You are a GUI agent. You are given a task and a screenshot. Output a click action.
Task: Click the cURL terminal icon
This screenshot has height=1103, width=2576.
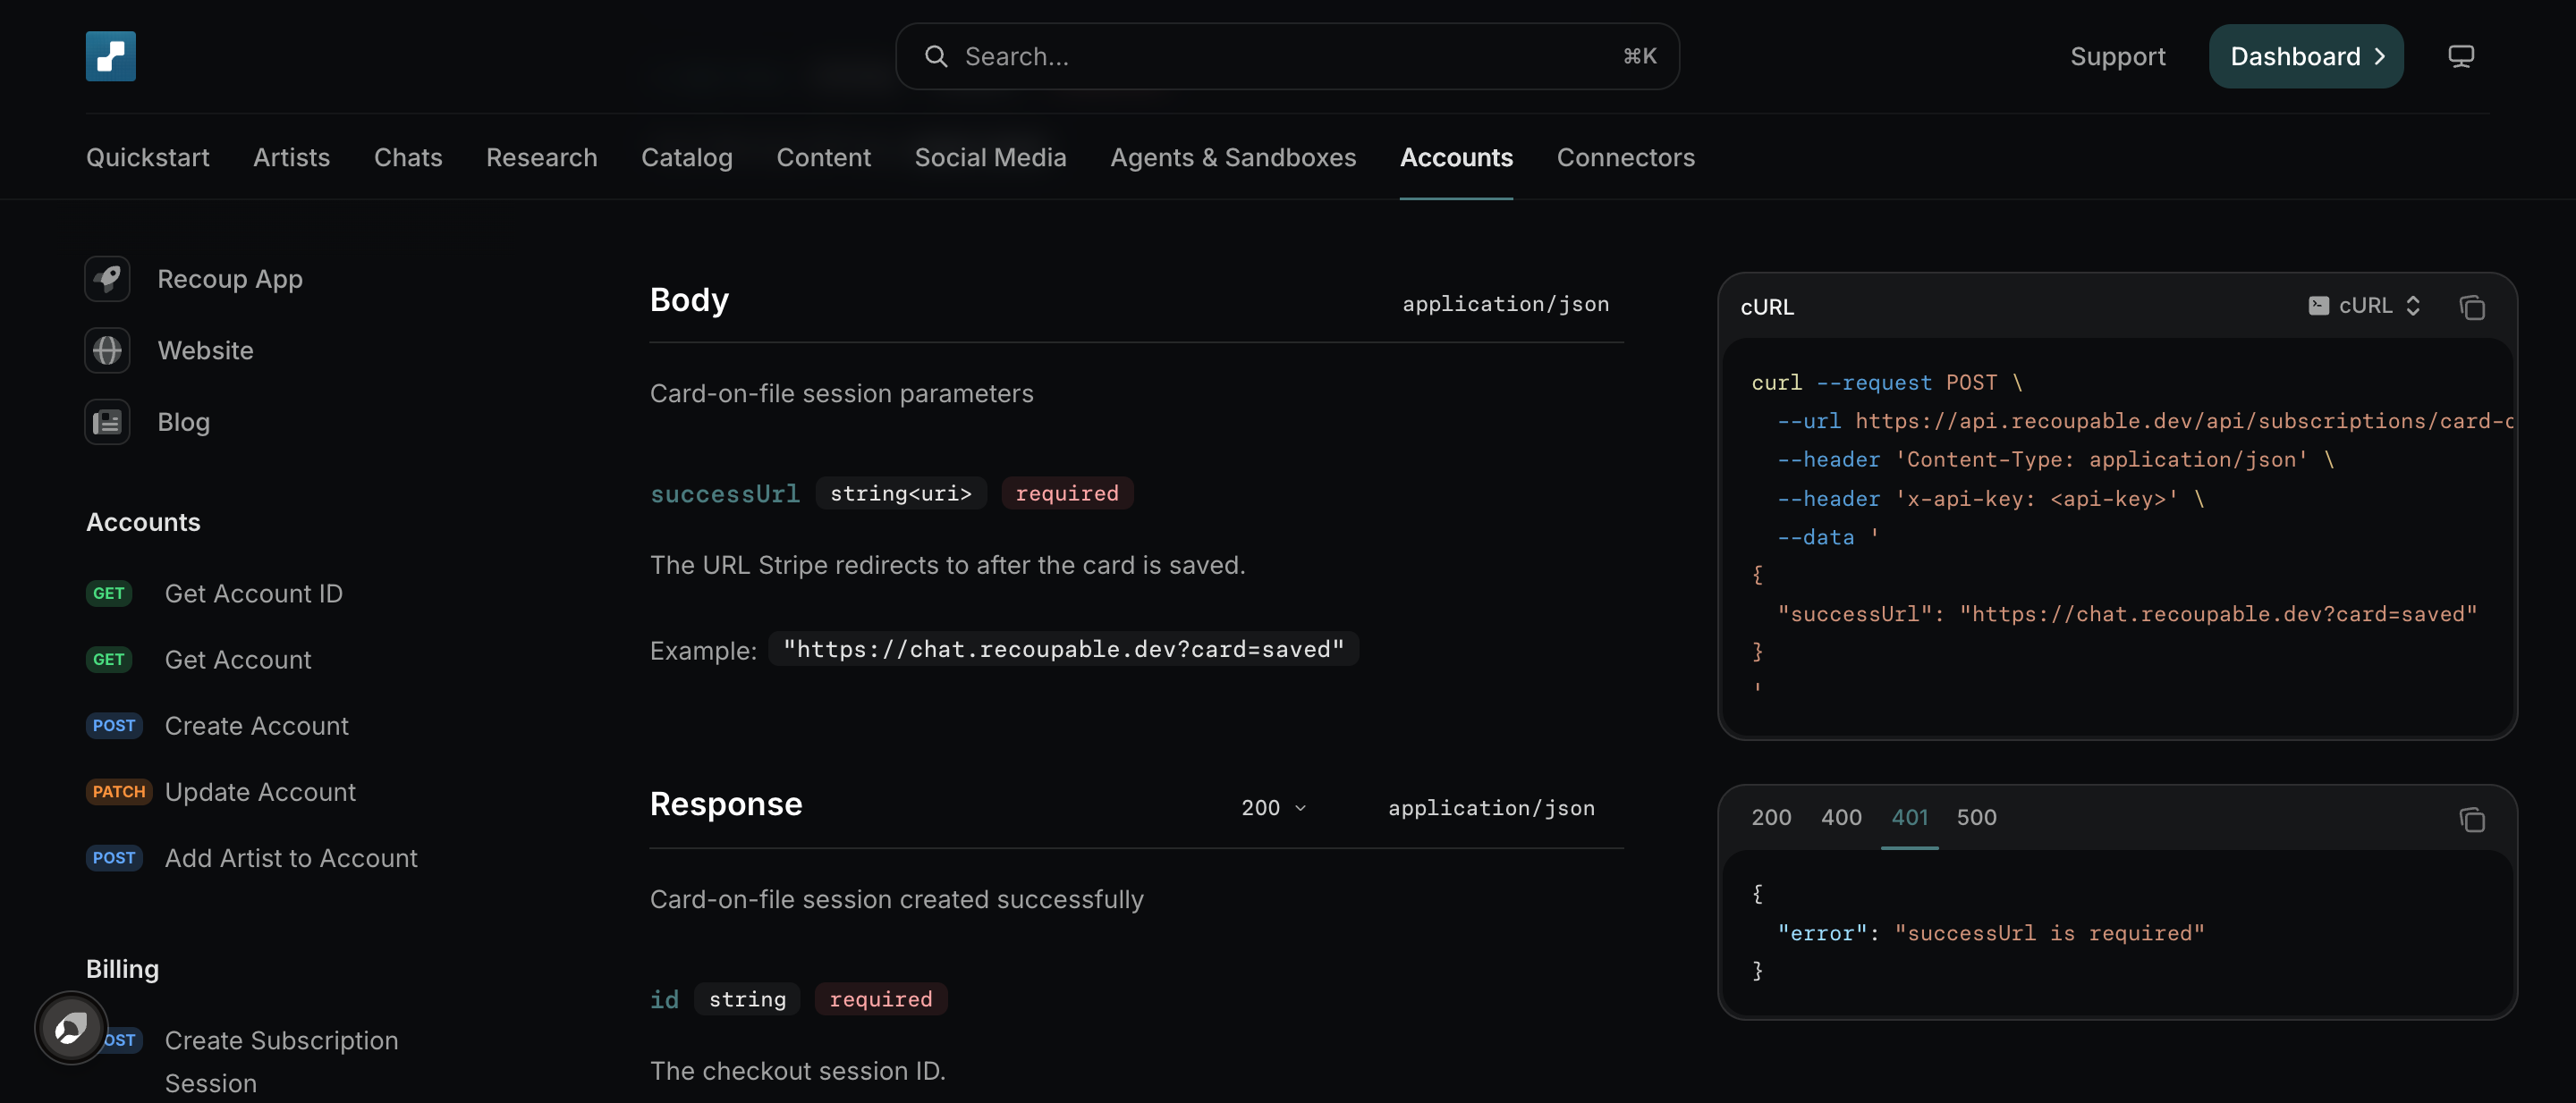pyautogui.click(x=2318, y=306)
